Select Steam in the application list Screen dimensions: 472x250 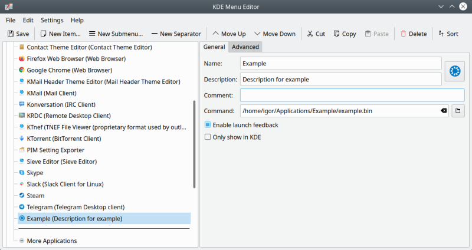35,195
